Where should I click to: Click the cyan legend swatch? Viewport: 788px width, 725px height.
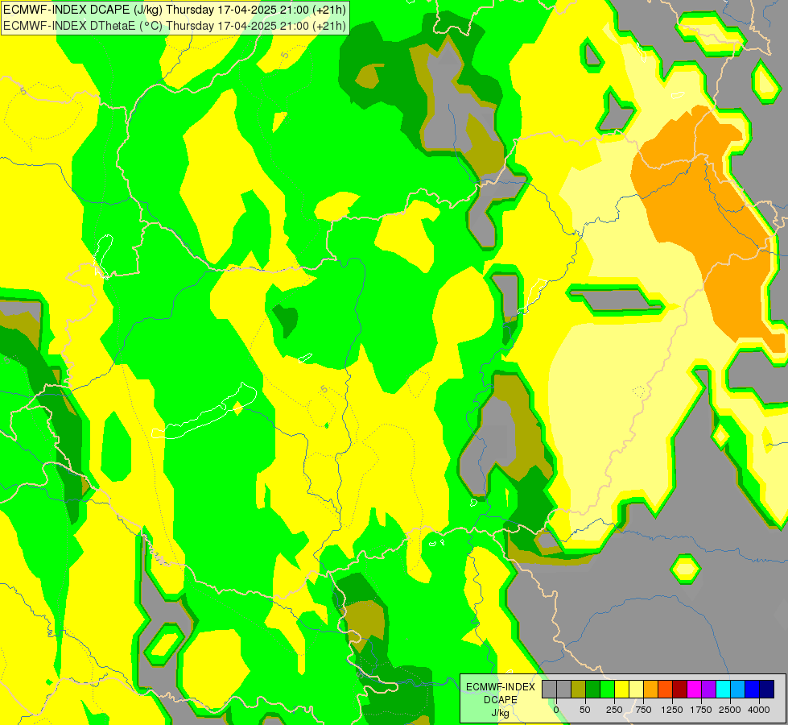coord(723,689)
